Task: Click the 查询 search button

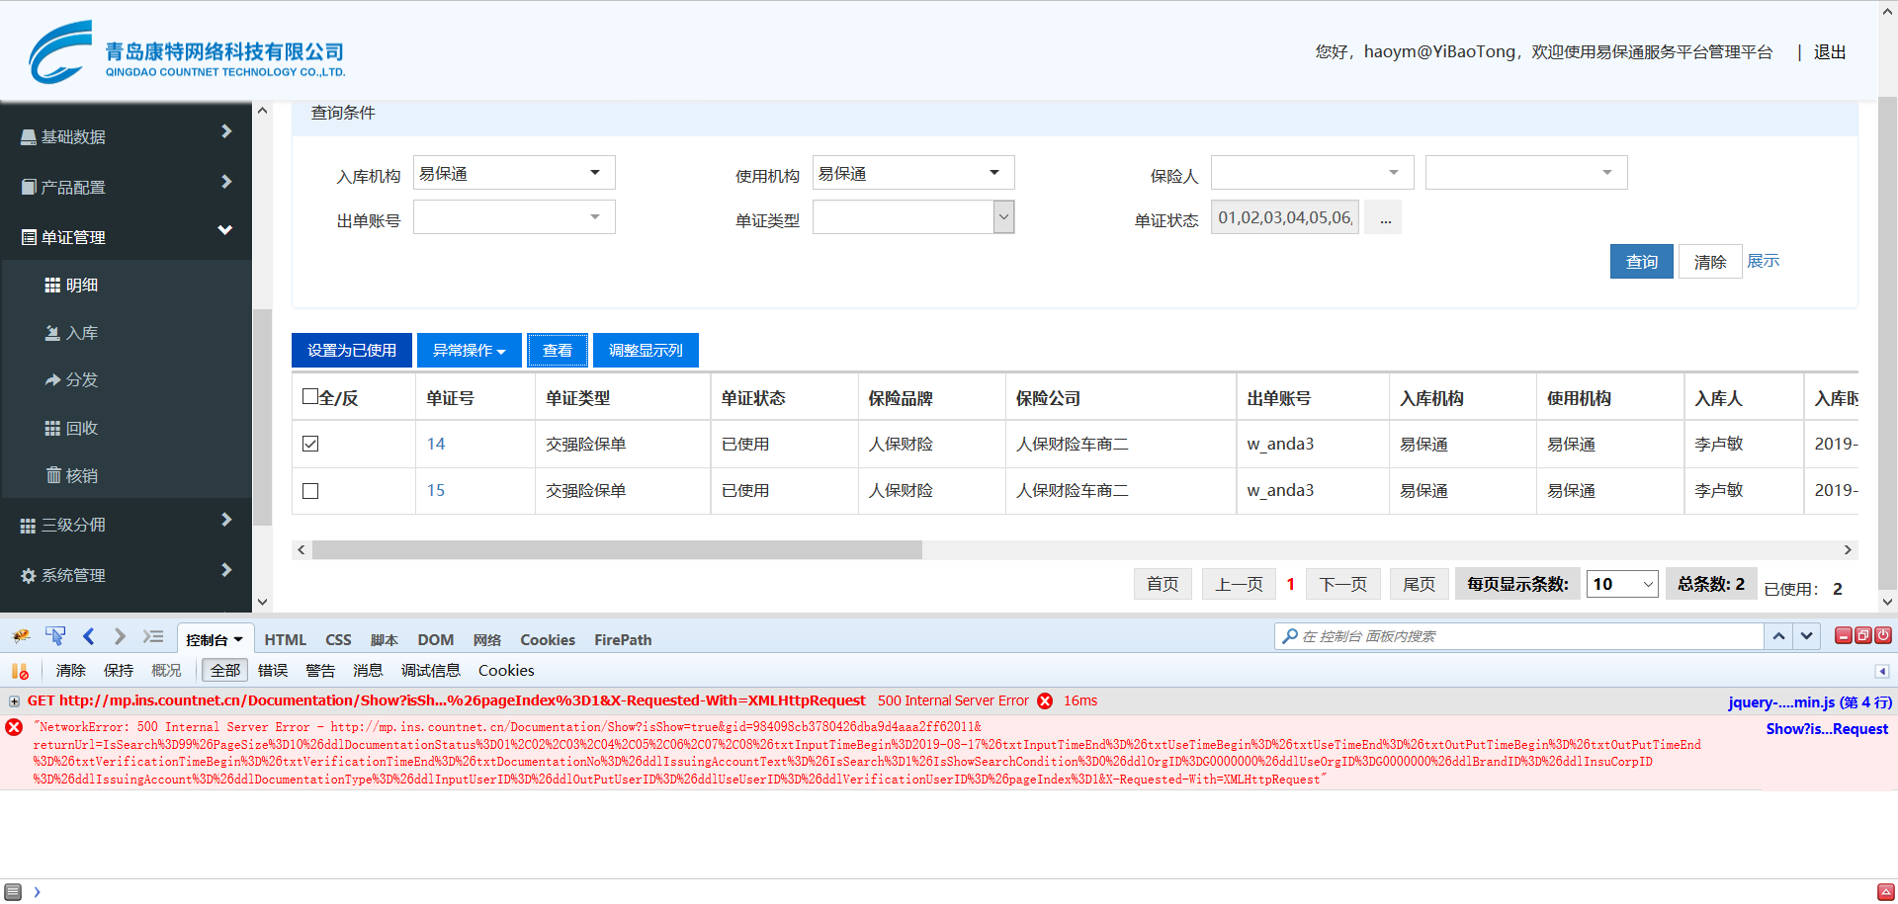Action: [1641, 262]
